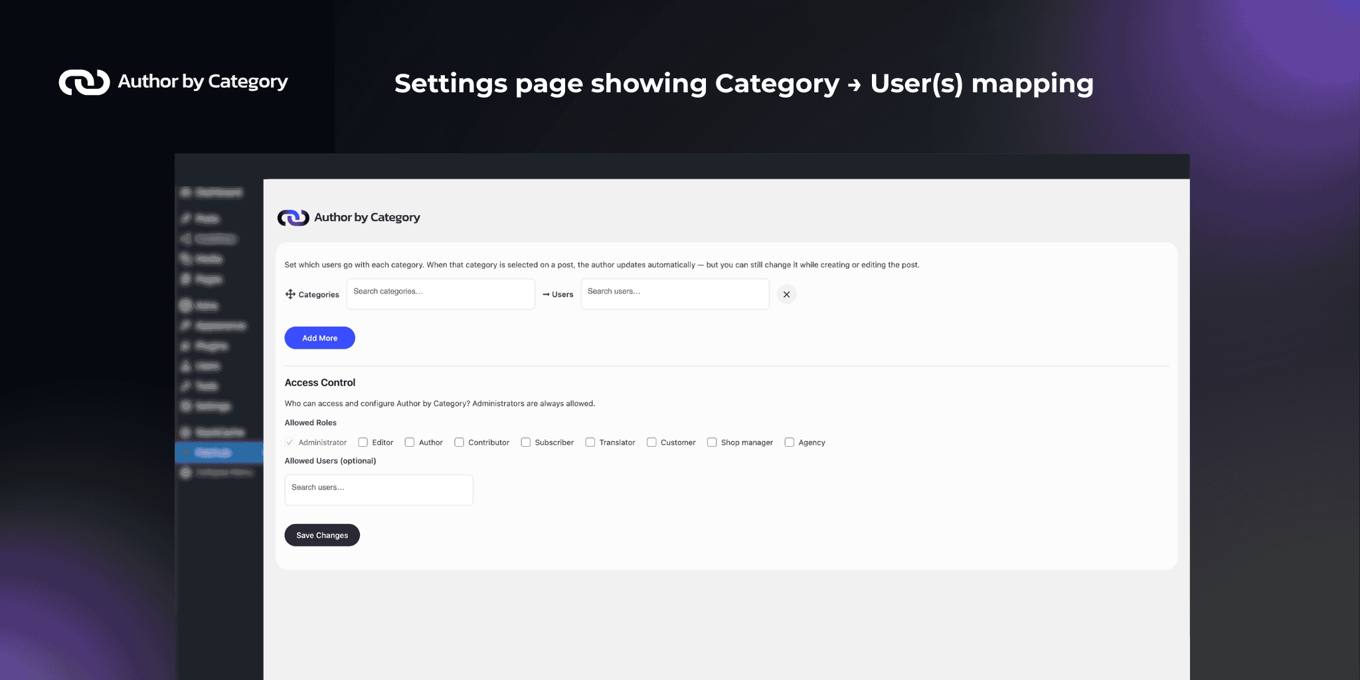
Task: Tick the Agency role checkbox
Action: pos(790,442)
